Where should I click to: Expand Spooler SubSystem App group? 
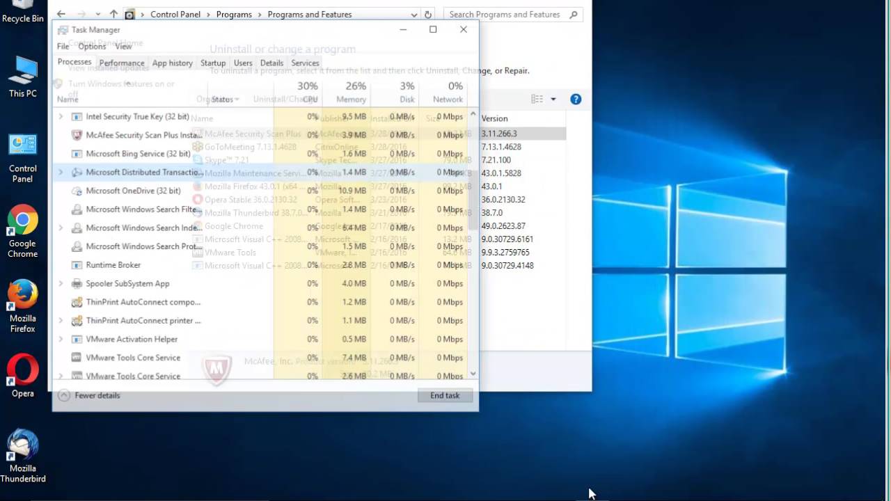pyautogui.click(x=61, y=284)
